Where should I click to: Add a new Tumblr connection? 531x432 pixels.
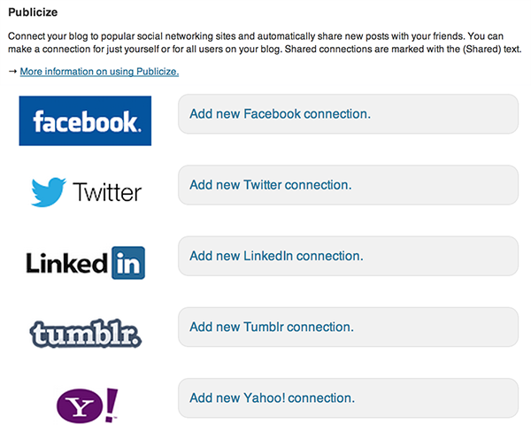click(x=272, y=327)
